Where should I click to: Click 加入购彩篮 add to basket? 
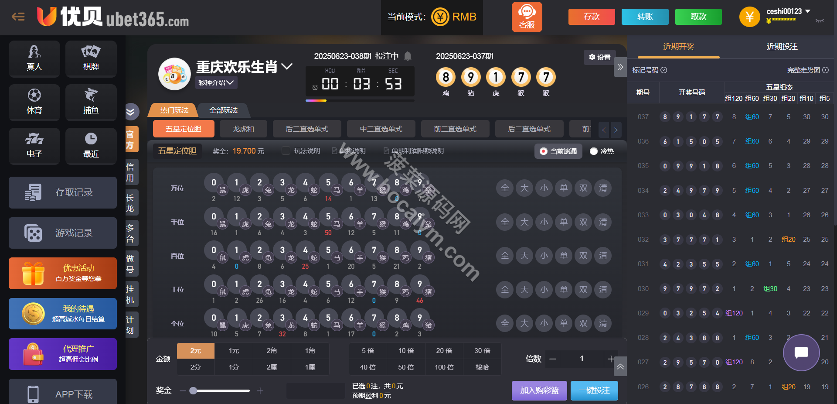(539, 390)
